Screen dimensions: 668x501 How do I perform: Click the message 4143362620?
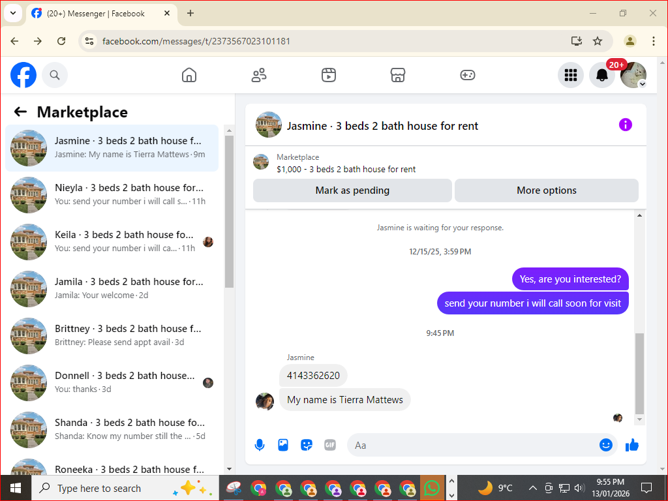pyautogui.click(x=313, y=376)
